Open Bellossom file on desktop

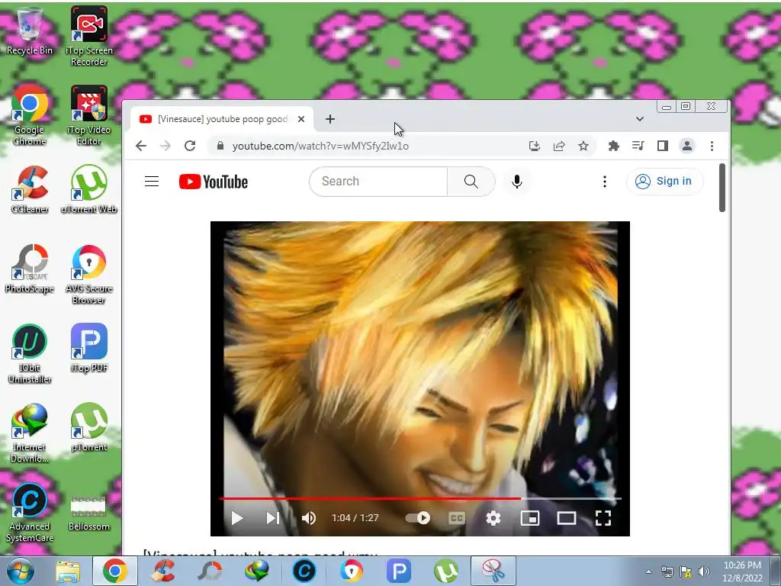(x=88, y=512)
